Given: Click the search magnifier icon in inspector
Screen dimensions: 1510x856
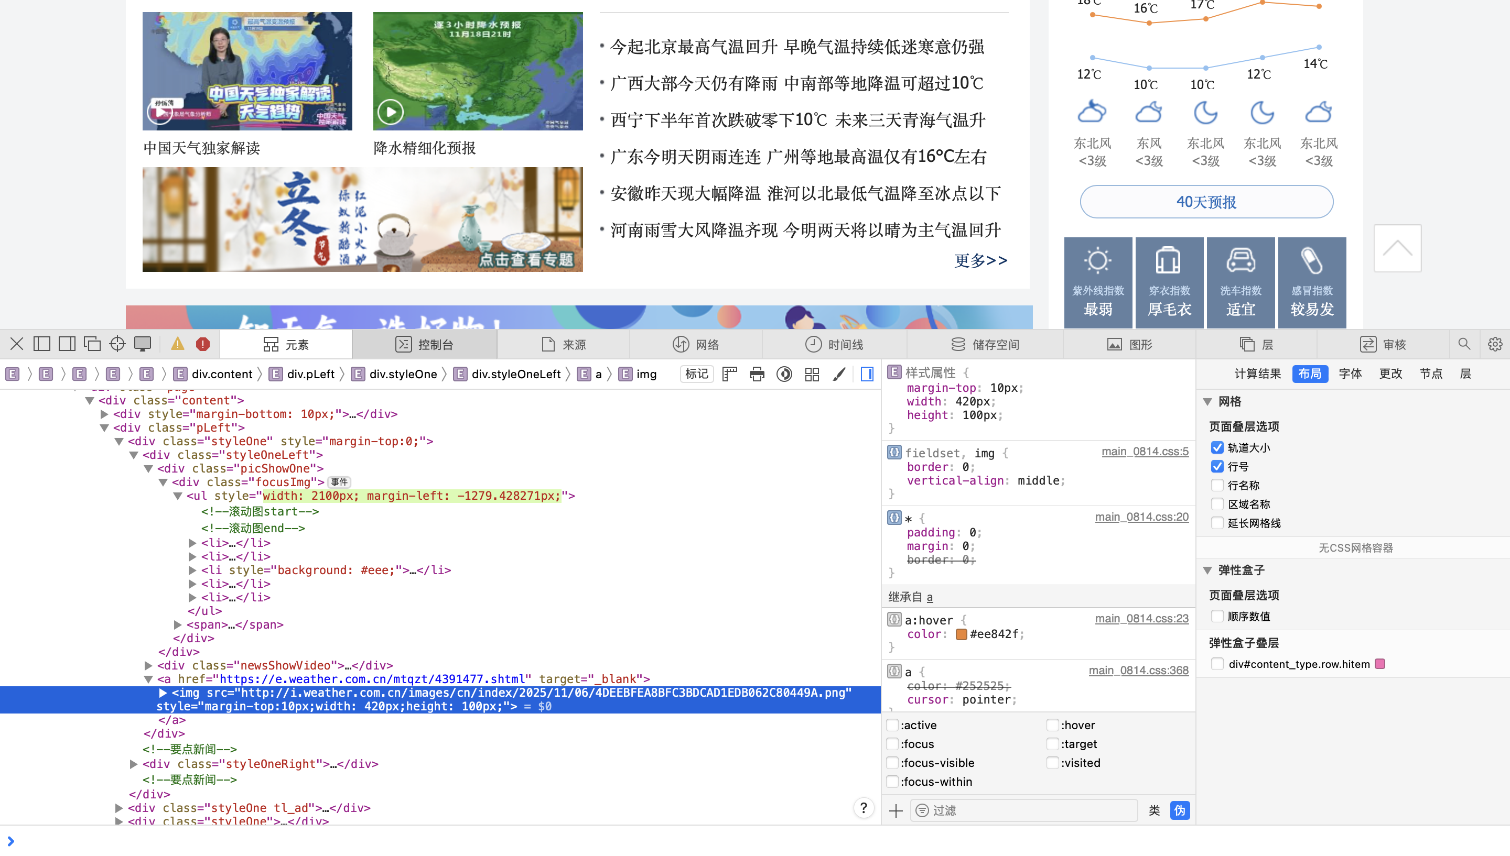Looking at the screenshot, I should (1464, 344).
